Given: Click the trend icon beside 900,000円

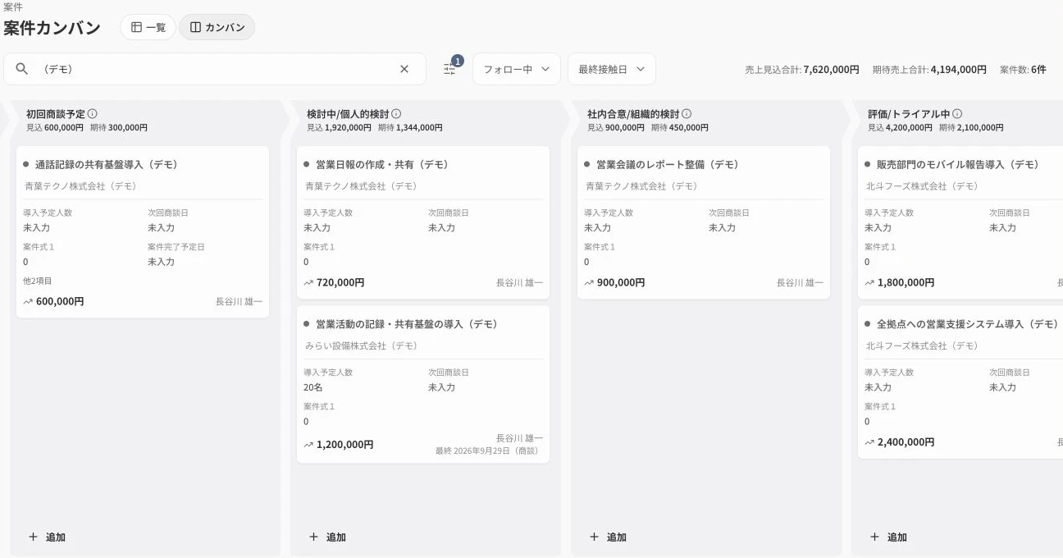Looking at the screenshot, I should click(589, 282).
